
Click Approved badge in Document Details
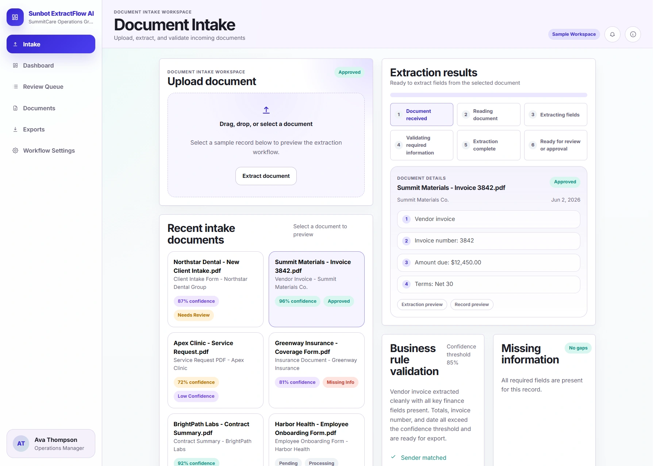pyautogui.click(x=565, y=182)
